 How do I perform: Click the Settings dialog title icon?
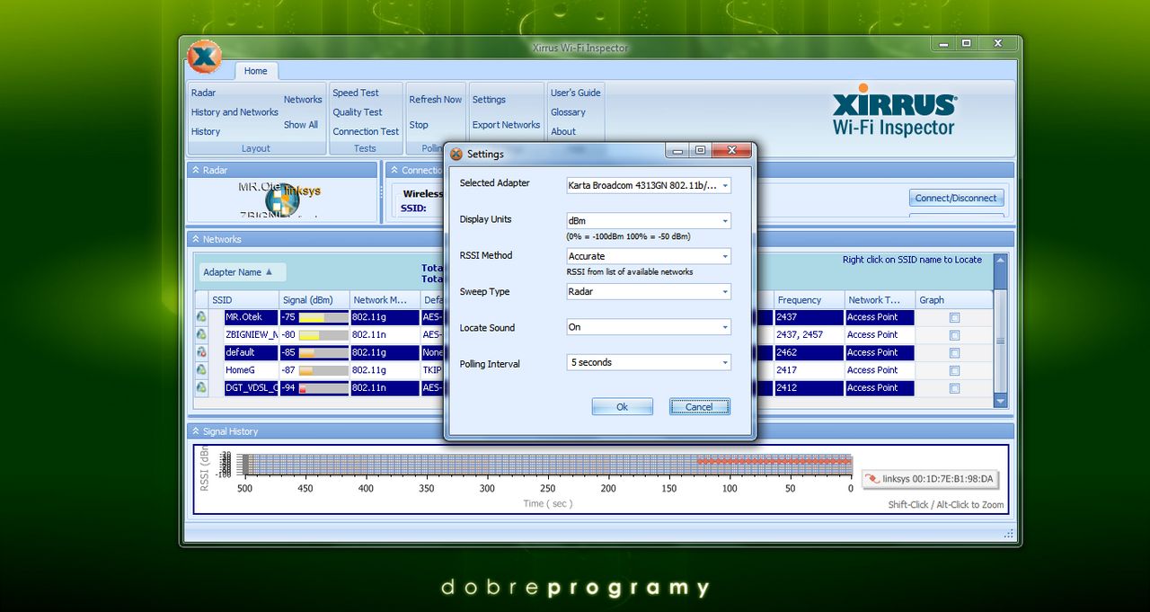[456, 154]
